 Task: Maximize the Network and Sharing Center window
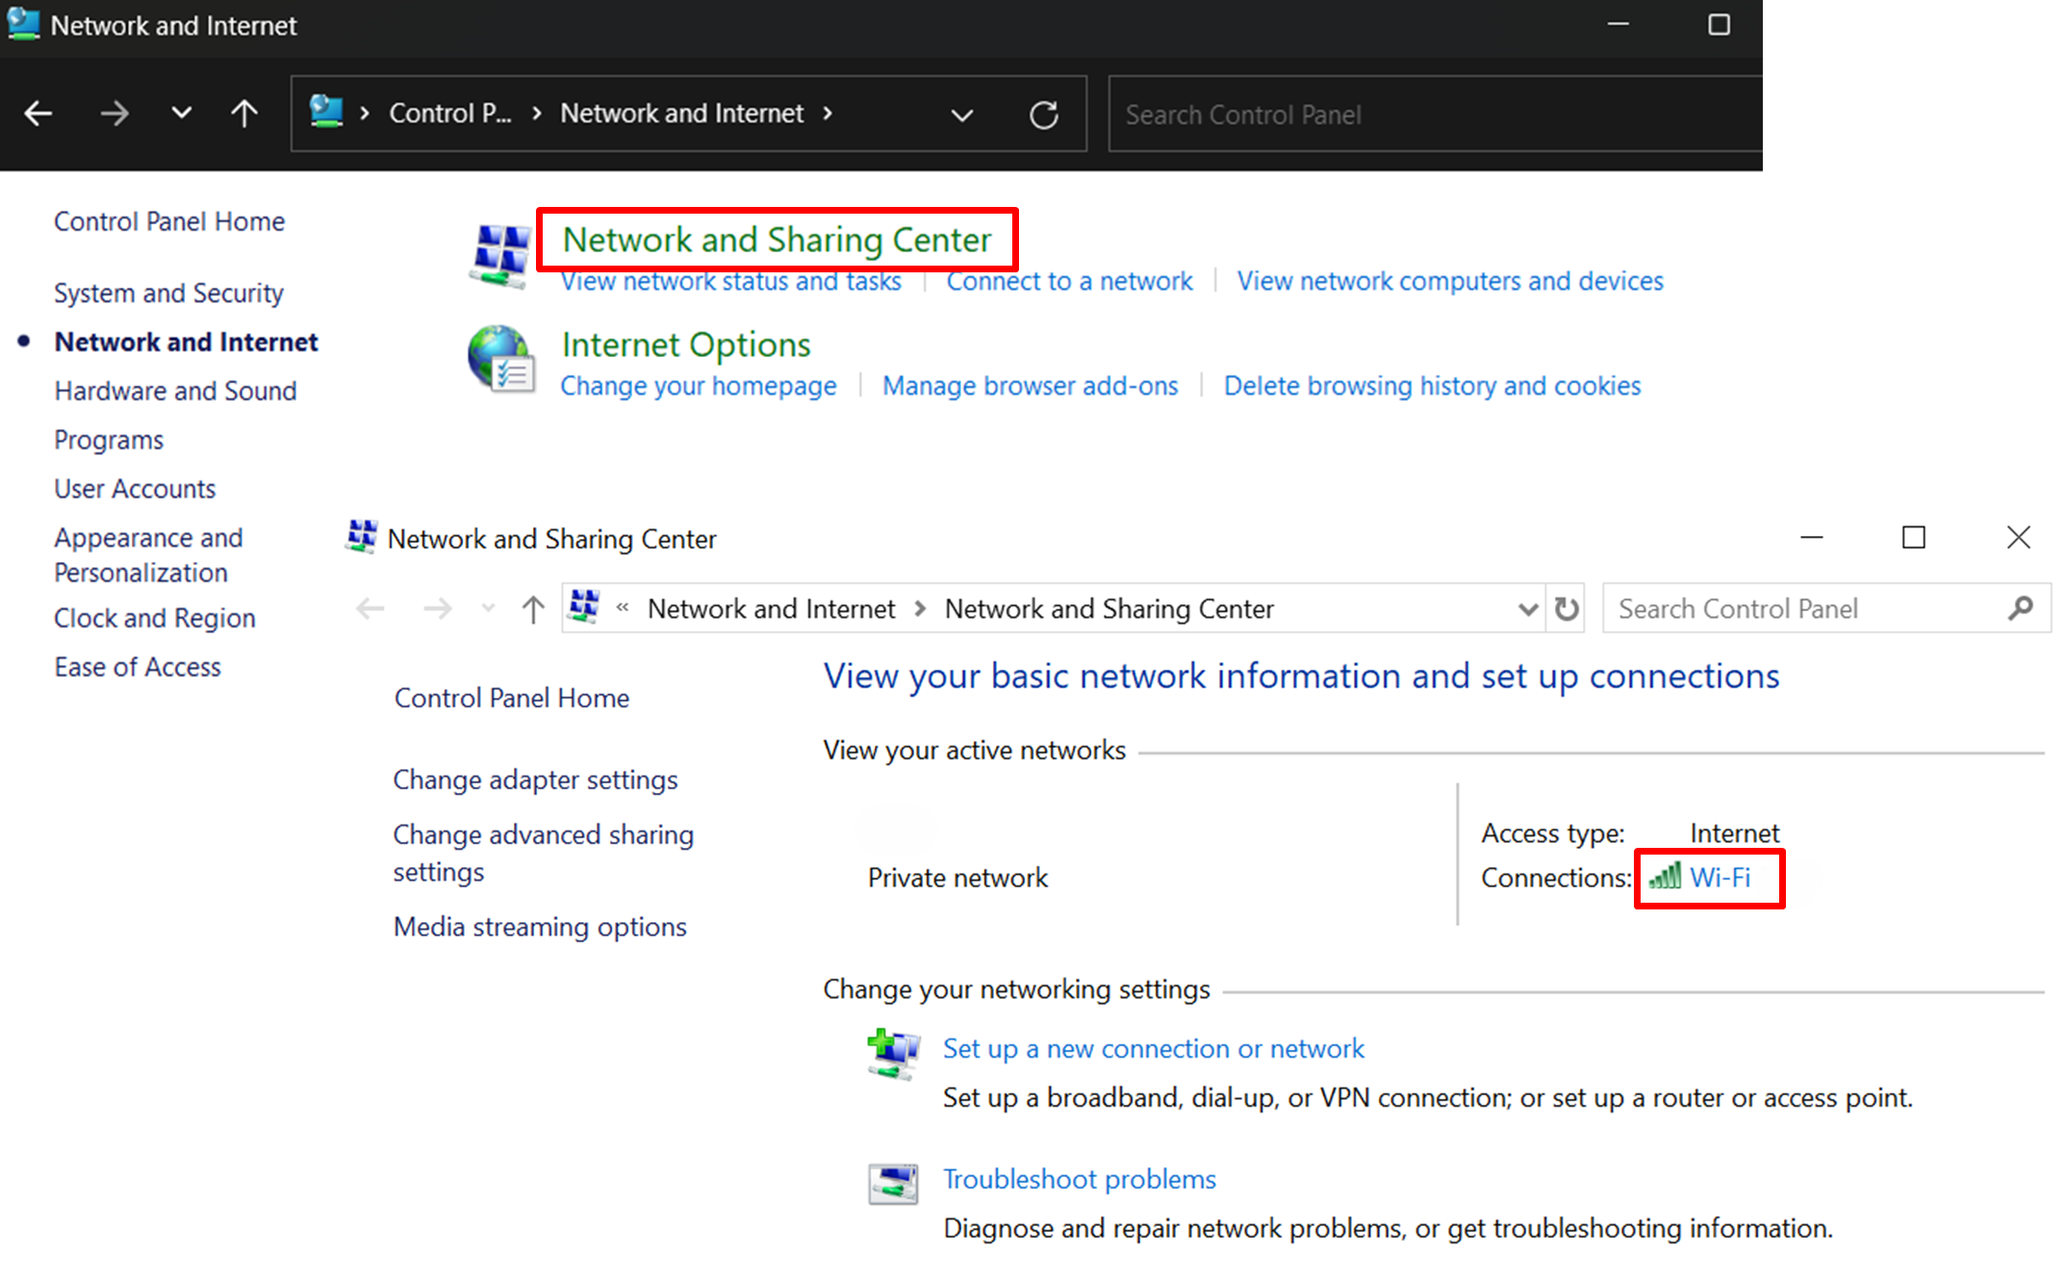pos(1914,537)
